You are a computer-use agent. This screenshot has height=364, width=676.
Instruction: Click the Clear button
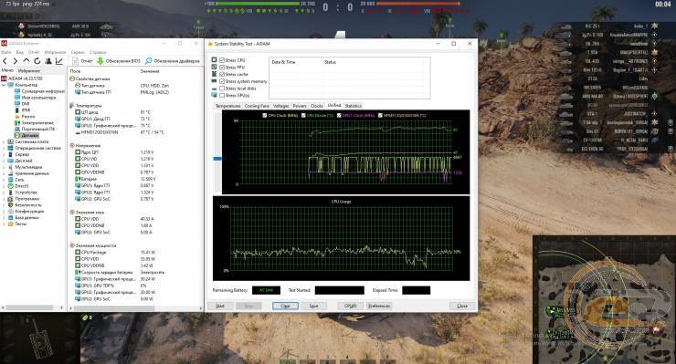(285, 306)
